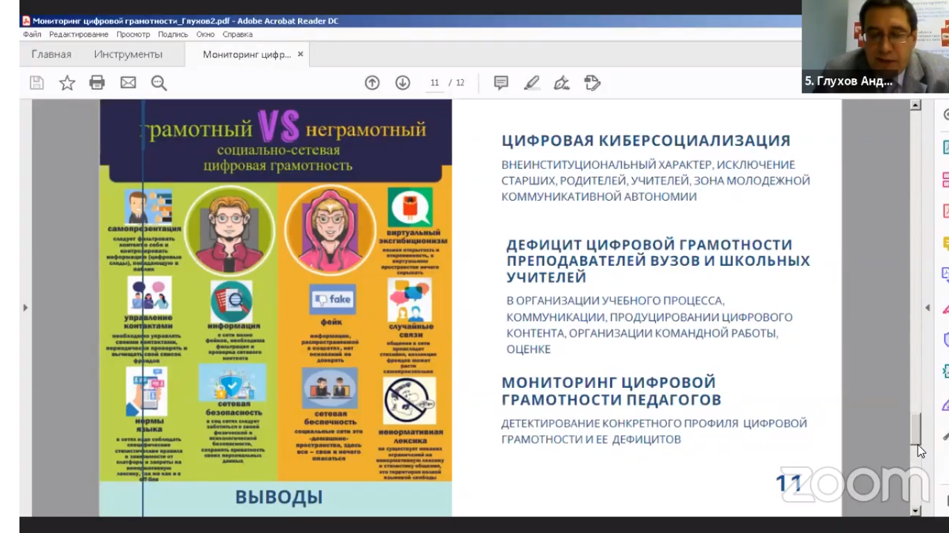Select the highlighter pen tool
Viewport: 949px width, 533px height.
(531, 83)
